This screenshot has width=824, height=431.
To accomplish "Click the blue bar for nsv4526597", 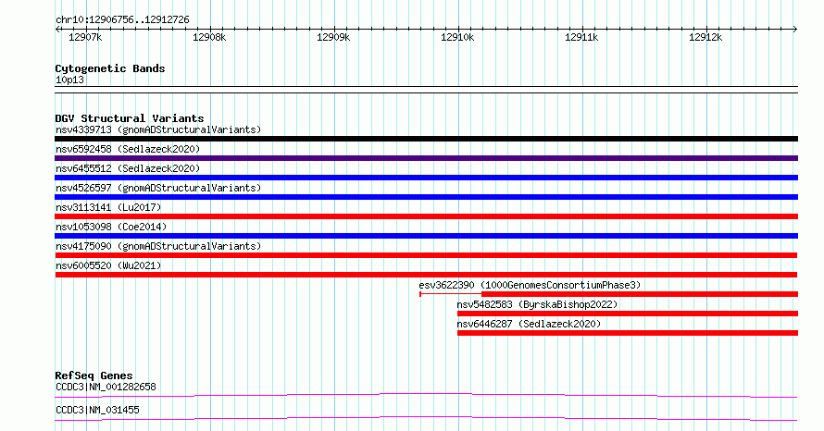I will click(x=426, y=197).
